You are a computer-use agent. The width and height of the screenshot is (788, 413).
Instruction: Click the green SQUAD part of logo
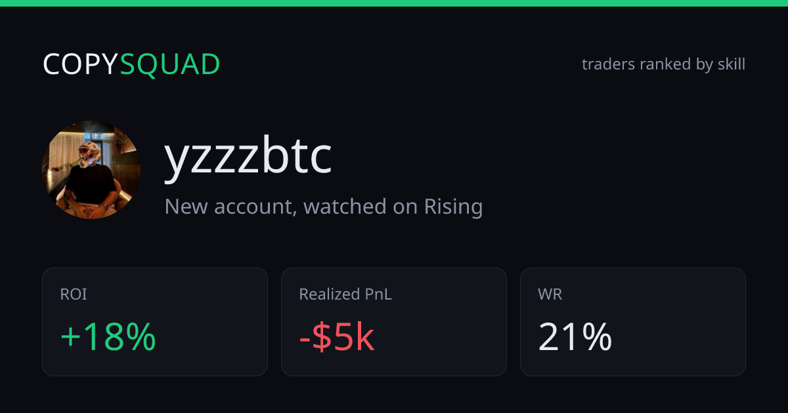click(170, 64)
